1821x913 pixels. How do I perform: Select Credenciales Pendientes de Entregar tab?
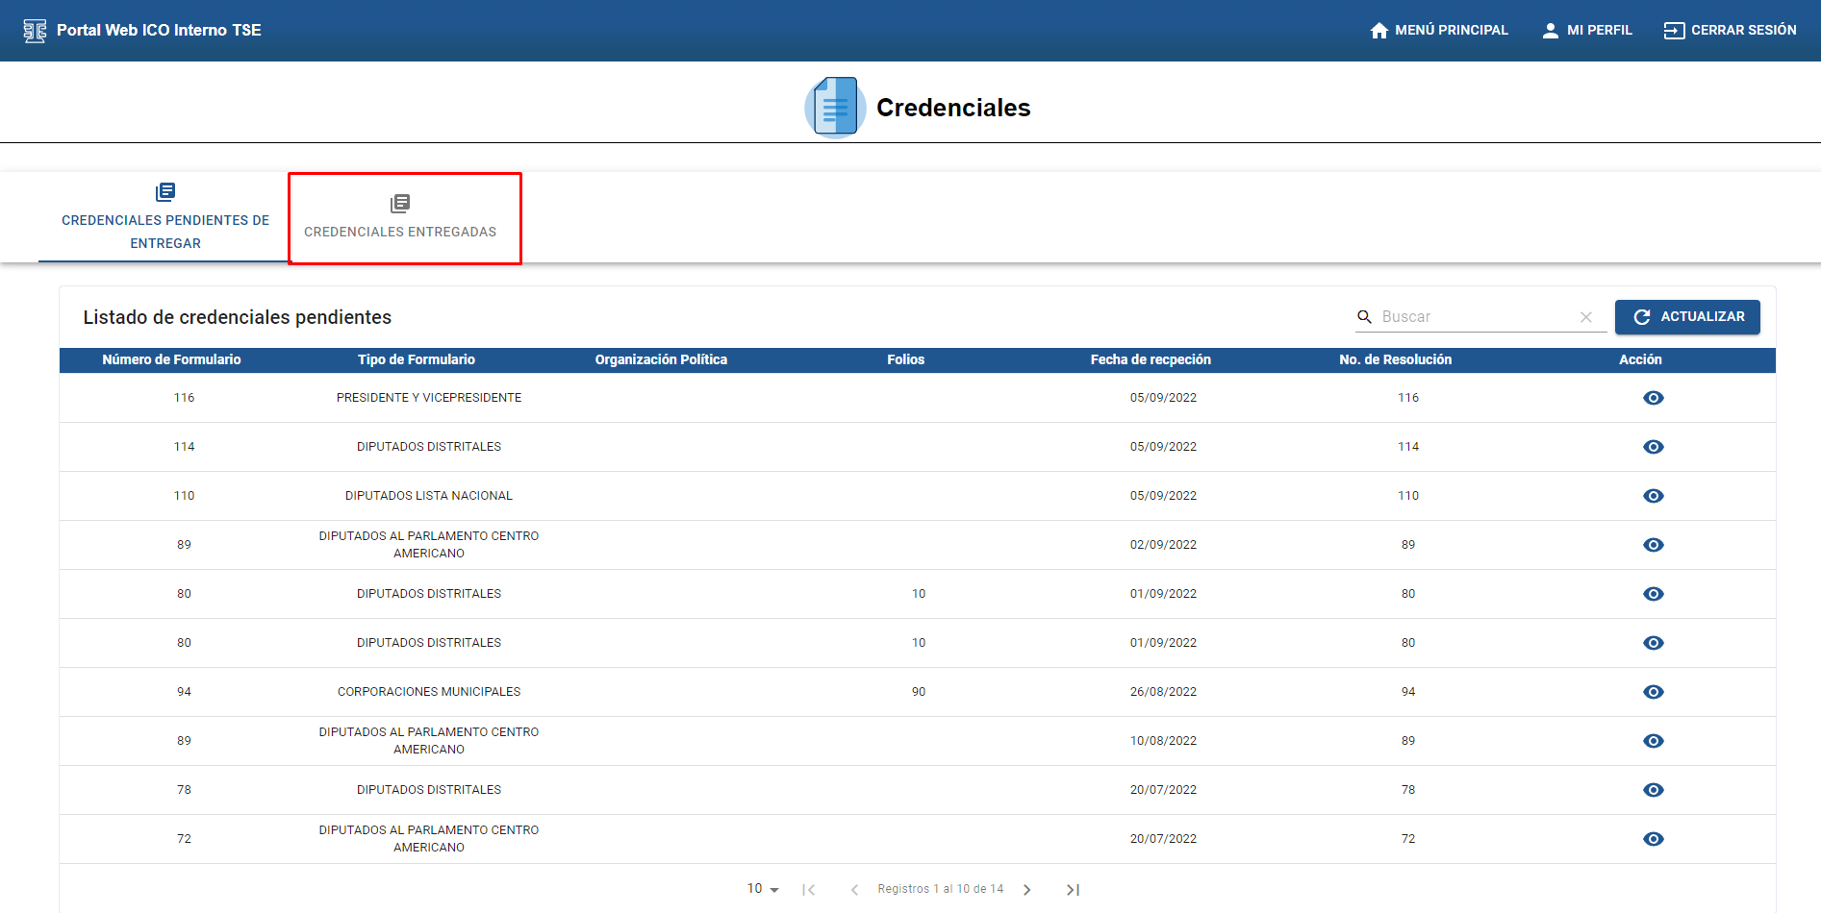coord(165,219)
